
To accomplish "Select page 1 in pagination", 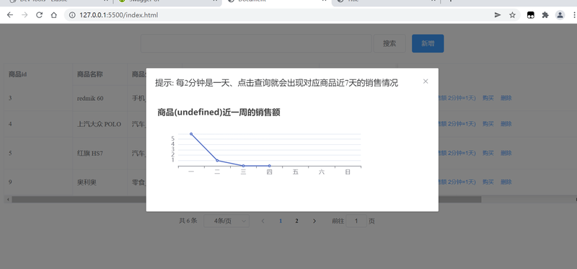I will tap(281, 221).
